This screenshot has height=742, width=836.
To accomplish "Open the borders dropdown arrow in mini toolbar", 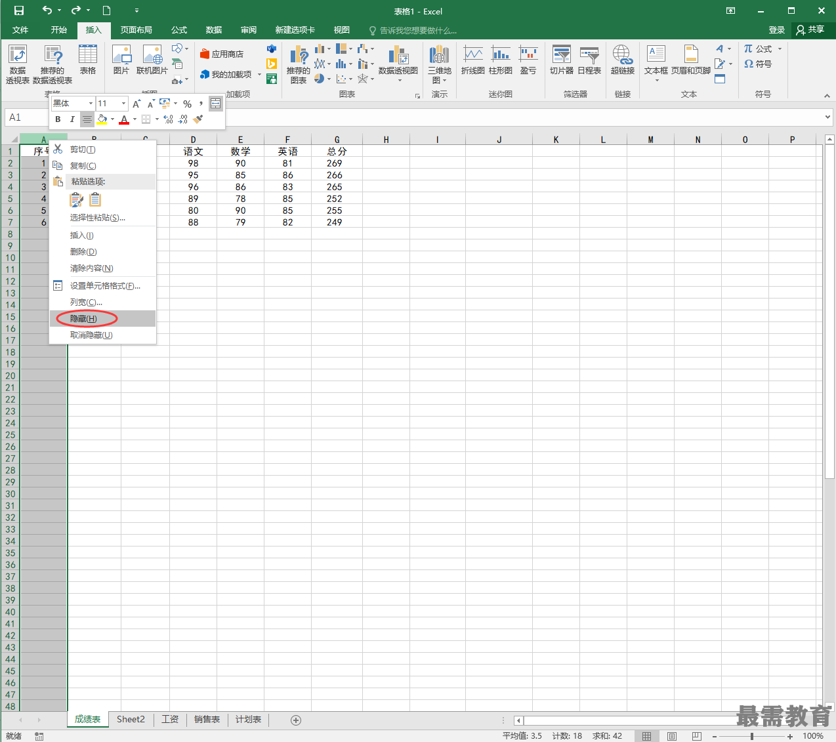I will 157,119.
